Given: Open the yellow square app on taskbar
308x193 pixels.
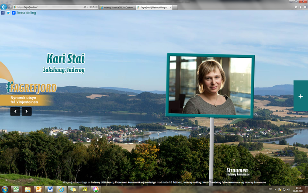Looking at the screenshot, I should (x=84, y=189).
